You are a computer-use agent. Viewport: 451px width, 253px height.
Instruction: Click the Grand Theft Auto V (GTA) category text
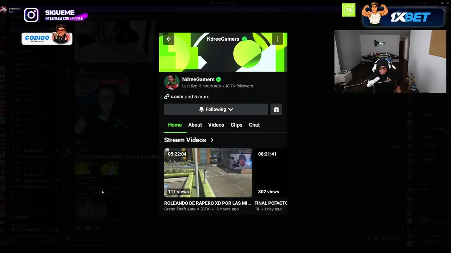click(x=187, y=209)
